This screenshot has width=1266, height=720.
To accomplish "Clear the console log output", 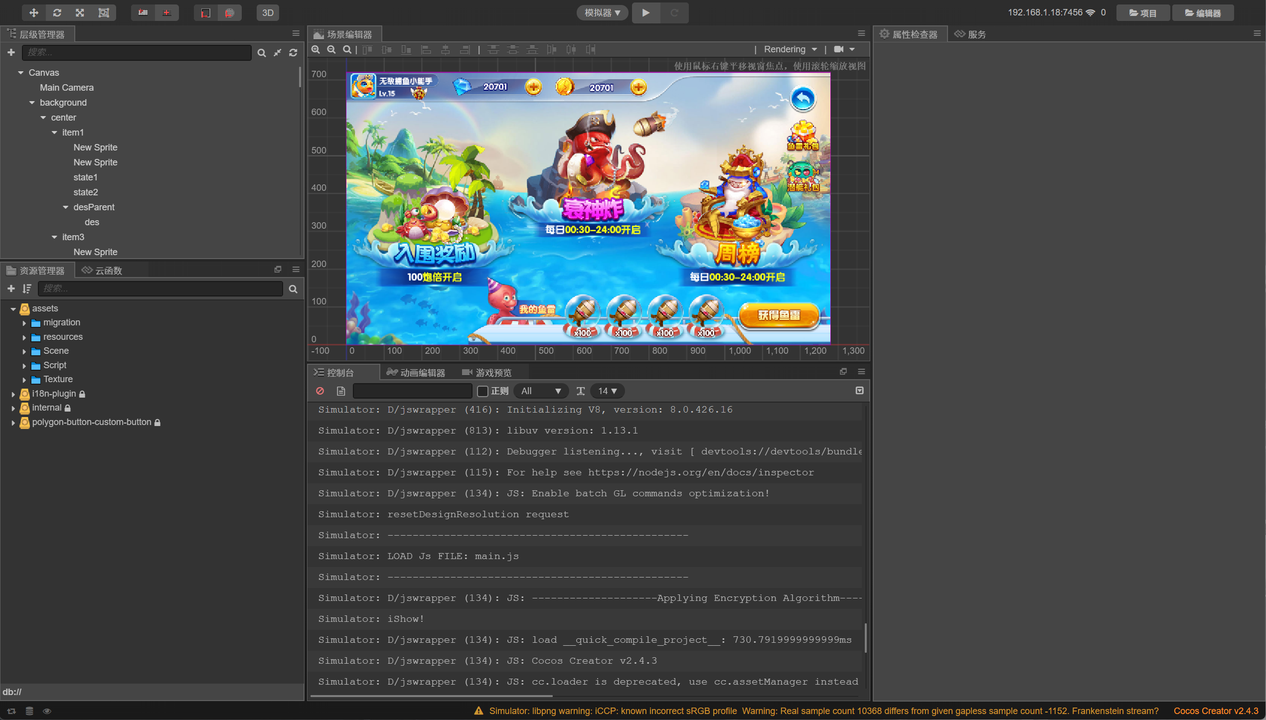I will tap(320, 391).
